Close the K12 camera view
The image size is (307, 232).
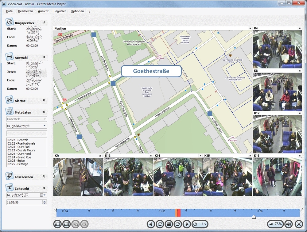click(x=300, y=113)
